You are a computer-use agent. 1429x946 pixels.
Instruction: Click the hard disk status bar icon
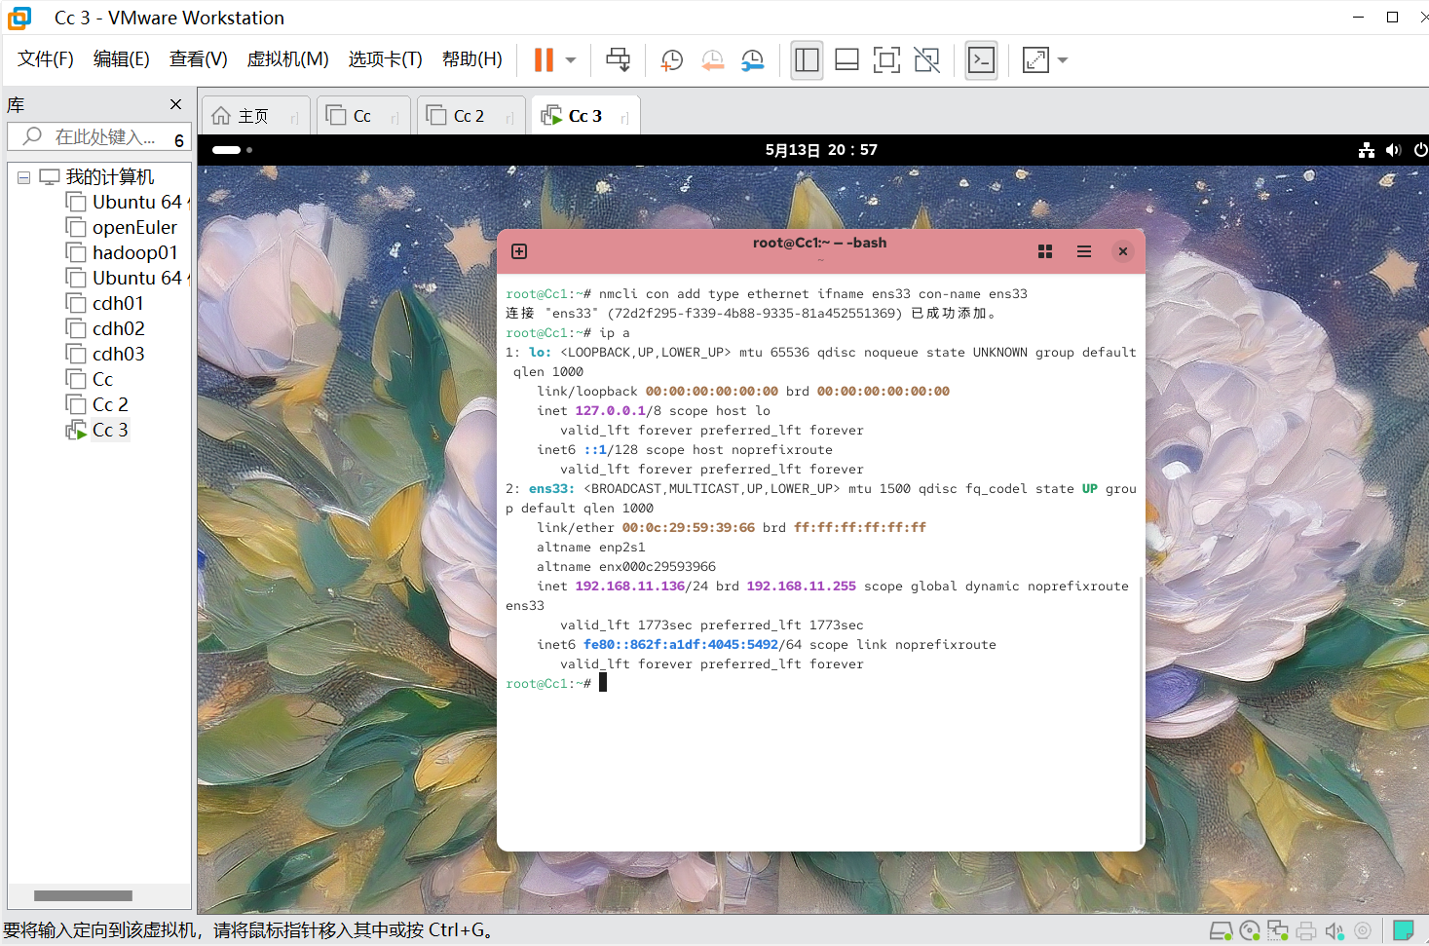pyautogui.click(x=1221, y=931)
